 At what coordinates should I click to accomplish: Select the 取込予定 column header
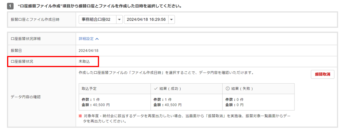(x=89, y=89)
